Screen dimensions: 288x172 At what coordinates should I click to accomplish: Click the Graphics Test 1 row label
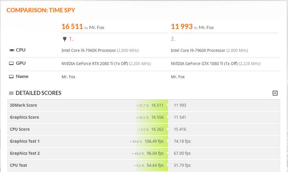click(25, 141)
